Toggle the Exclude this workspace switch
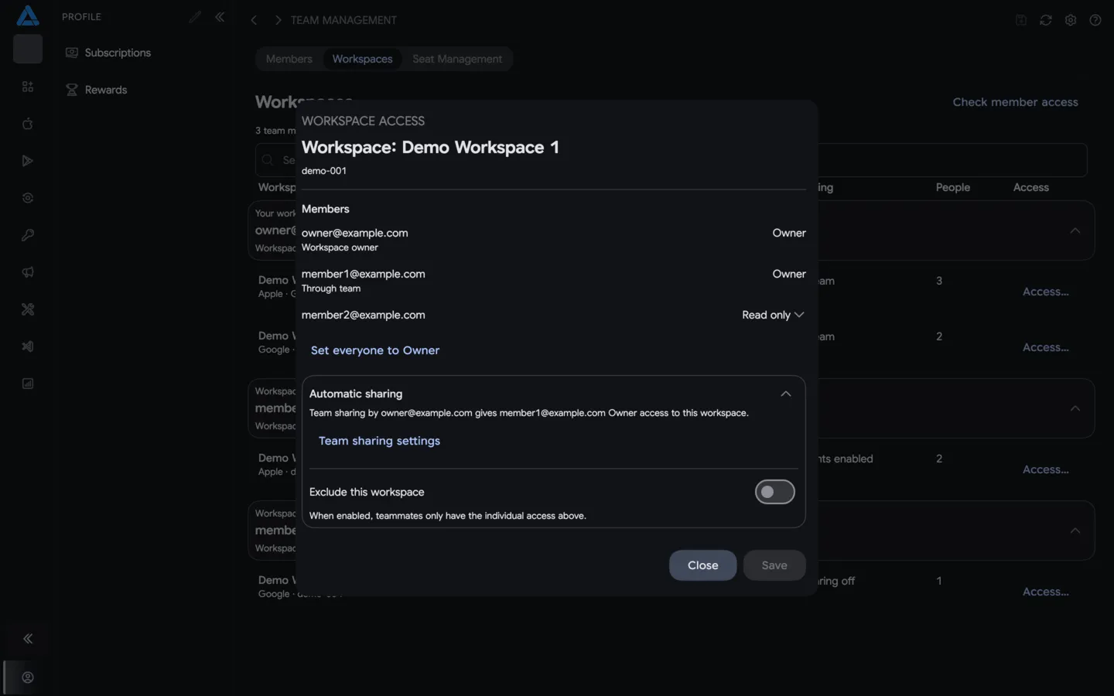This screenshot has width=1114, height=696. [x=775, y=492]
